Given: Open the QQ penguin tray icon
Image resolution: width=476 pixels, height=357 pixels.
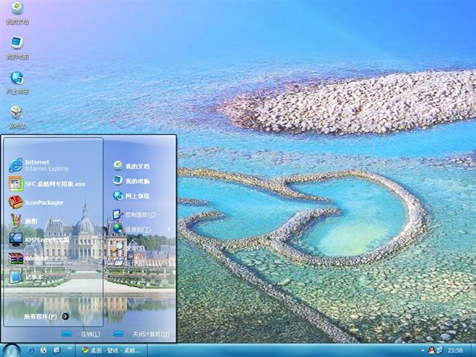Looking at the screenshot, I should [x=431, y=350].
